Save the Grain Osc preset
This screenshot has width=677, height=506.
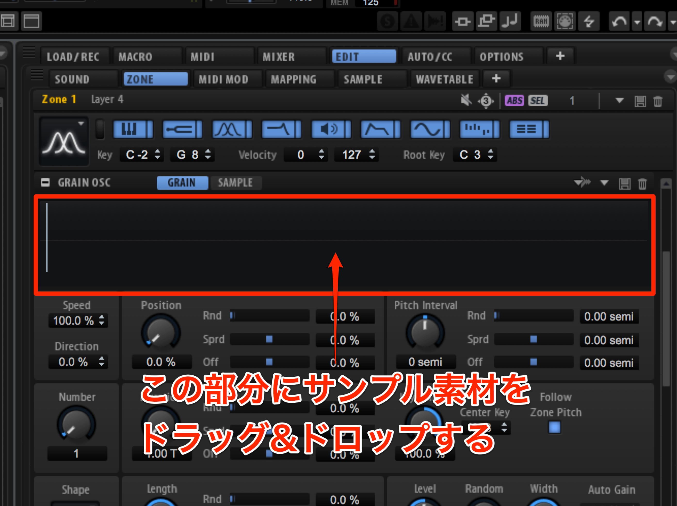(625, 184)
